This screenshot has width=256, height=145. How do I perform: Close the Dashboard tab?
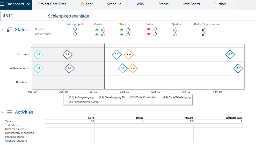pyautogui.click(x=28, y=4)
